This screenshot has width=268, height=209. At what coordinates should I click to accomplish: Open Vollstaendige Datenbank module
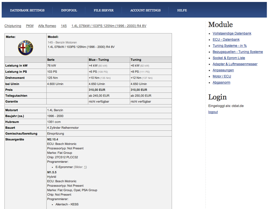tap(232, 33)
